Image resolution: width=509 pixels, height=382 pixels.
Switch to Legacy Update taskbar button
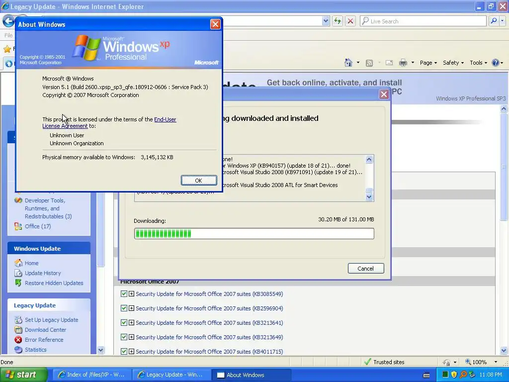(171, 375)
